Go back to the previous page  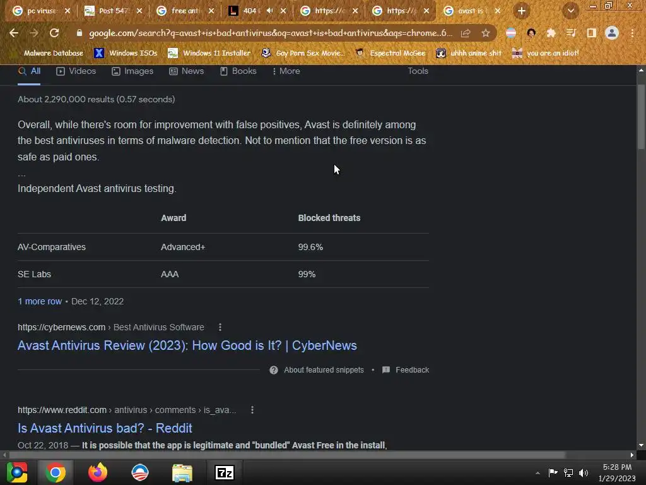(x=14, y=33)
